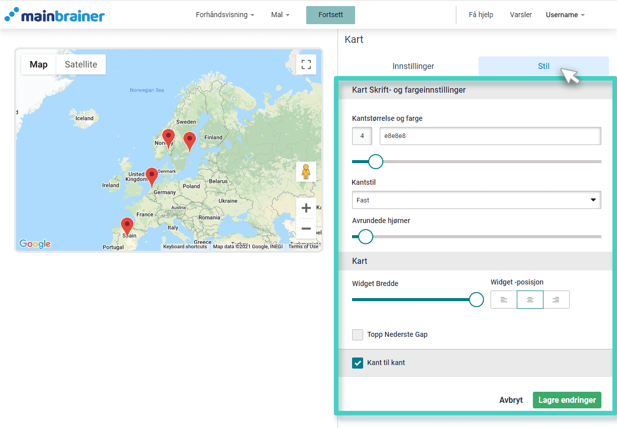Activate Street View with the Pegman icon
Viewport: 617px width, 428px height.
click(306, 172)
